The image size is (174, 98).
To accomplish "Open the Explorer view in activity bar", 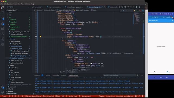I will tap(2, 7).
